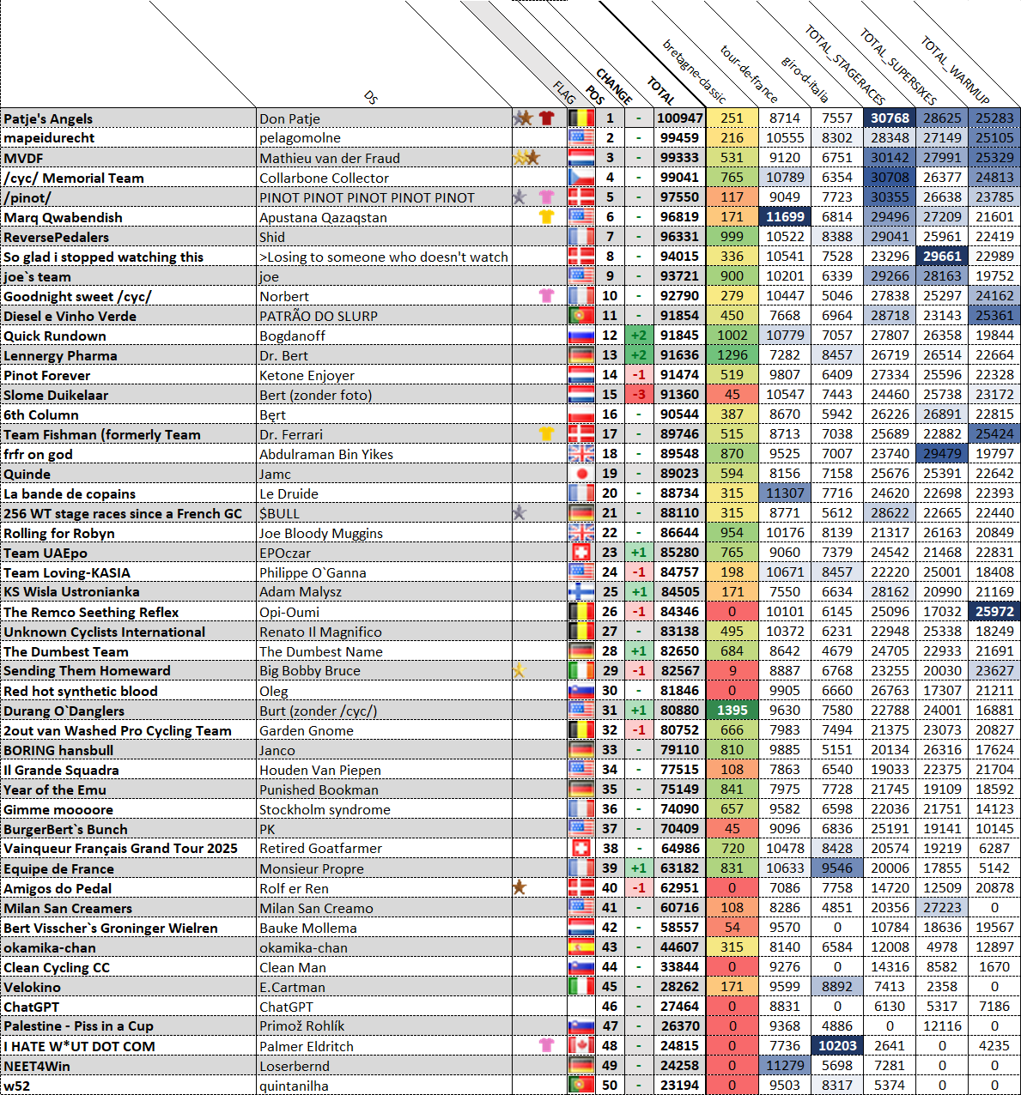
Task: Click the green cell 1395
Action: pos(732,710)
